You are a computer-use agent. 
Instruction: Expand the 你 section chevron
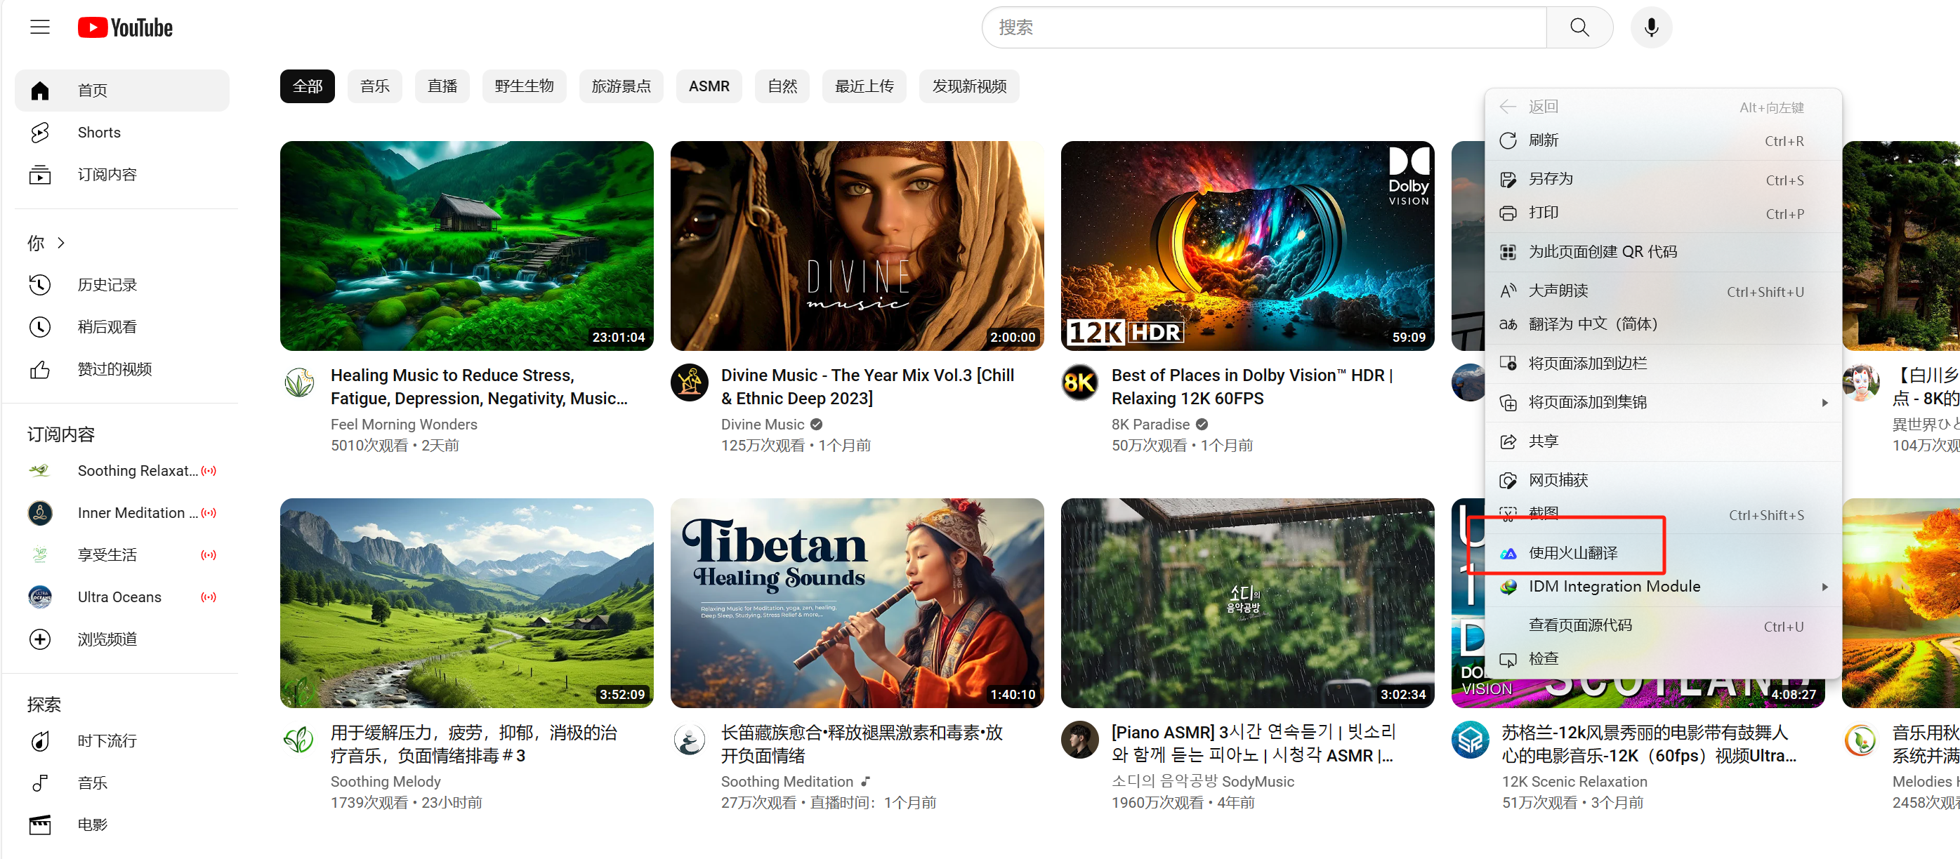pos(61,243)
